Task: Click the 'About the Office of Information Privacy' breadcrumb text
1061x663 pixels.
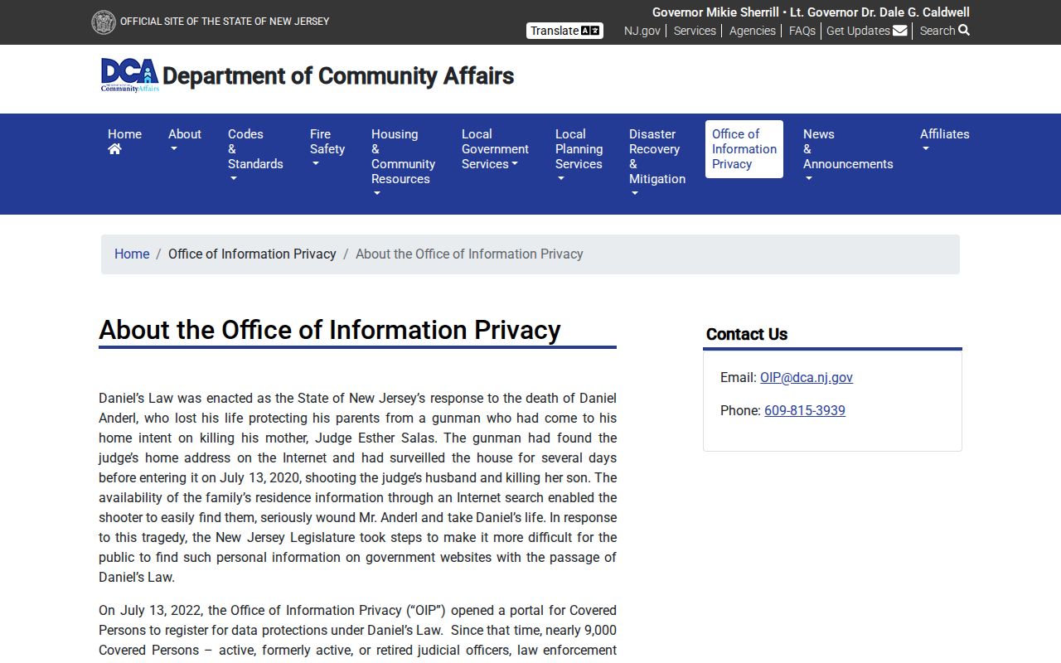Action: (x=469, y=254)
